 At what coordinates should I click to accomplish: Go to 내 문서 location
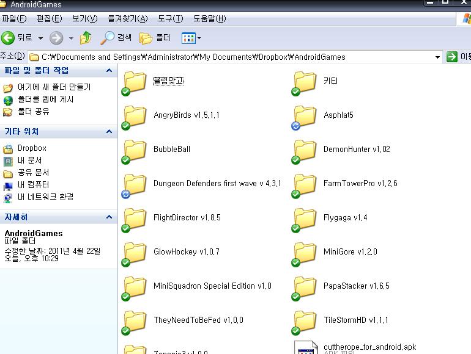(x=29, y=161)
